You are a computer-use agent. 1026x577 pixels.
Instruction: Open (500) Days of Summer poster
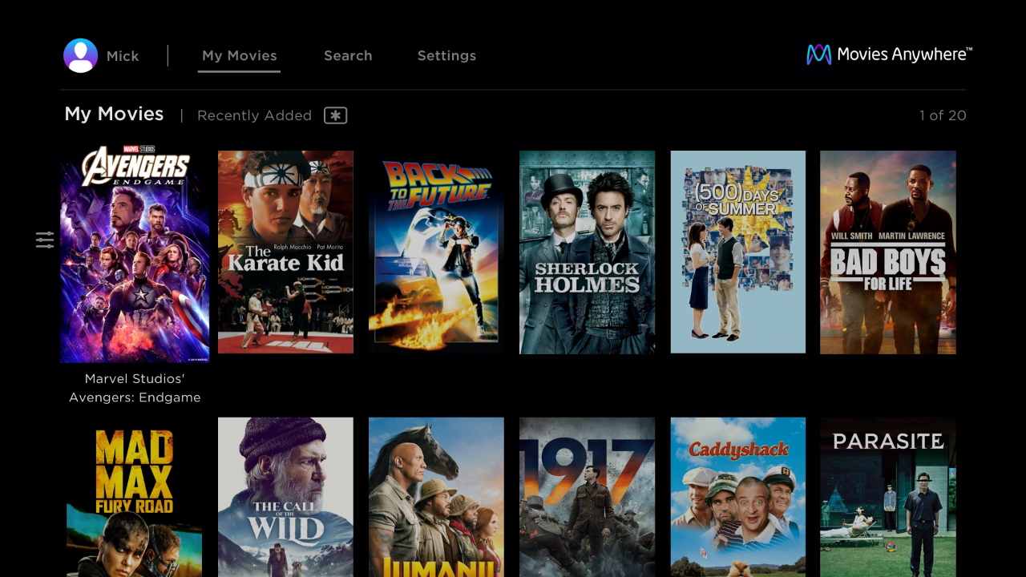click(x=737, y=252)
